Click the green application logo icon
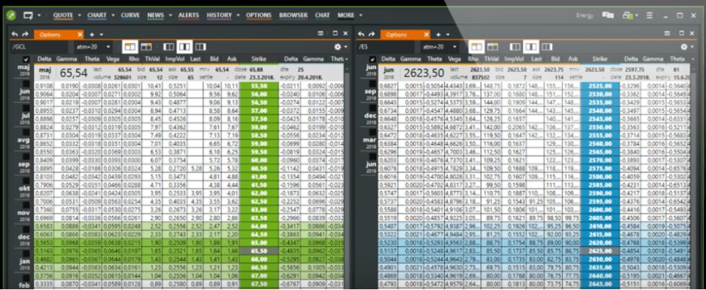Screen dimensions: 706x290 [x=12, y=15]
